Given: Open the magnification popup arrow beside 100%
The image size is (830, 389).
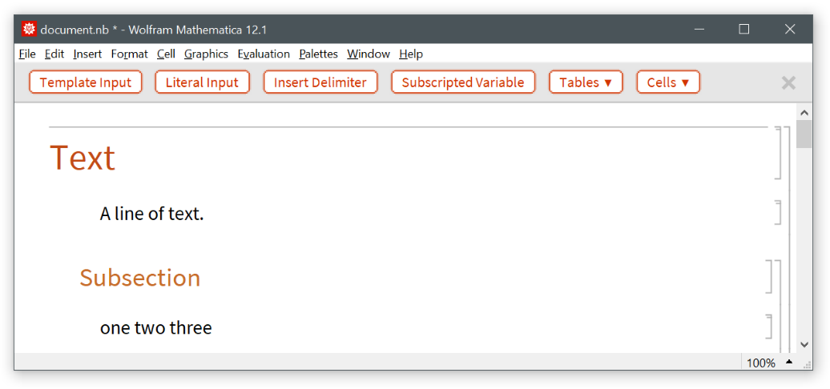Looking at the screenshot, I should pos(788,363).
